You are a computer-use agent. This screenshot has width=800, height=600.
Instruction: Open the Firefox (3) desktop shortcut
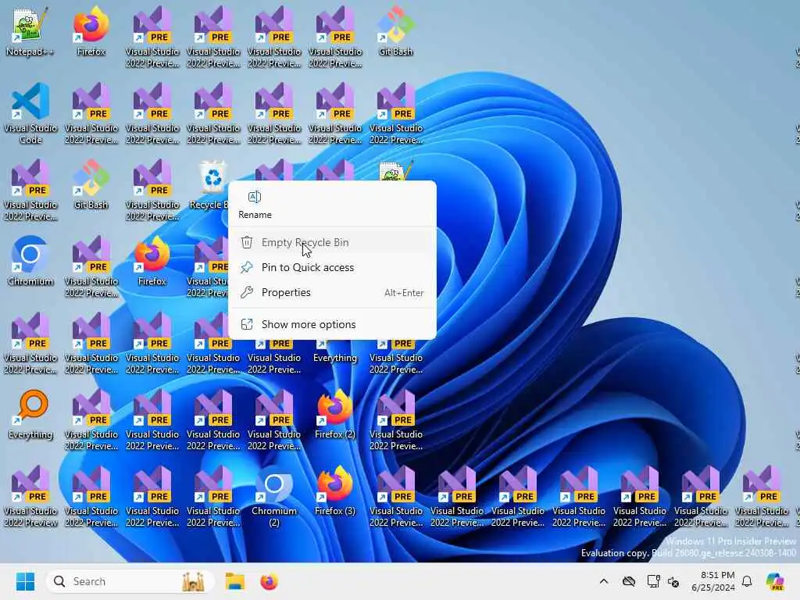point(334,491)
